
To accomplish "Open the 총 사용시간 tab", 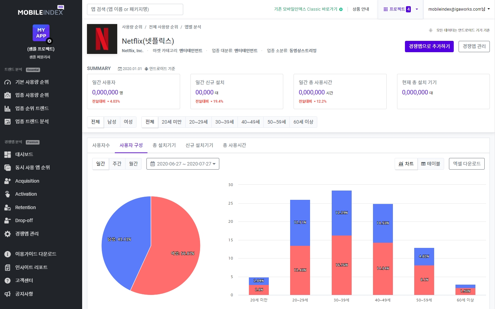I will coord(234,145).
